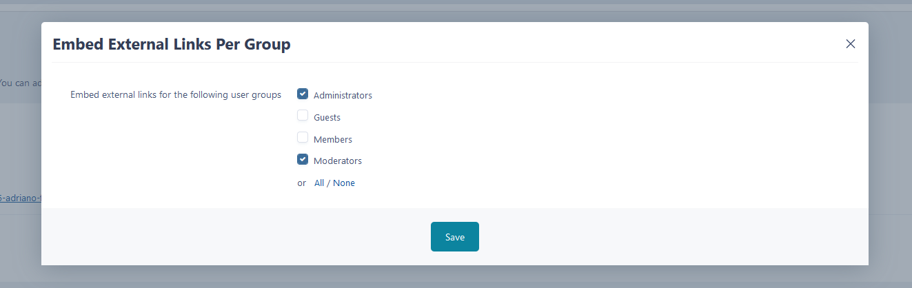This screenshot has height=288, width=912.
Task: Deselect all groups via None link
Action: 344,183
